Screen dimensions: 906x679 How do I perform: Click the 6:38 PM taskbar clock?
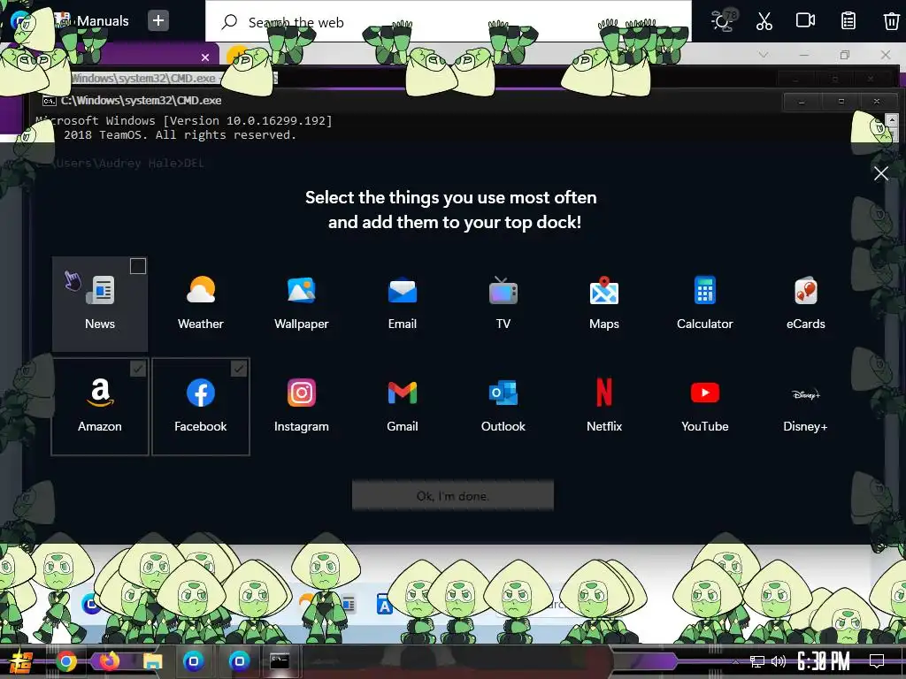click(x=824, y=661)
